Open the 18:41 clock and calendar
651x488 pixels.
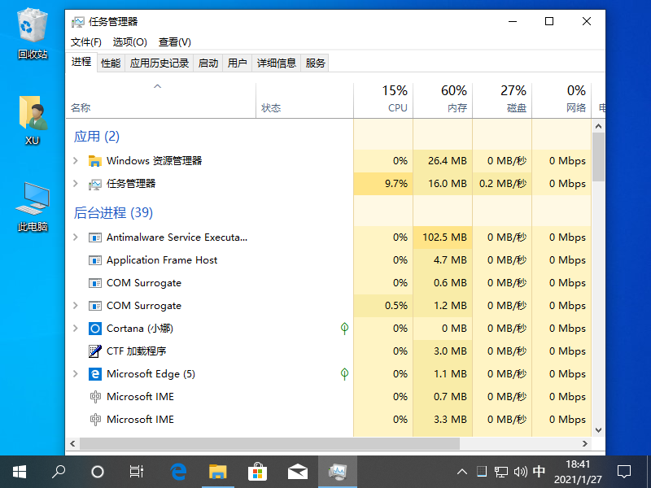point(578,472)
